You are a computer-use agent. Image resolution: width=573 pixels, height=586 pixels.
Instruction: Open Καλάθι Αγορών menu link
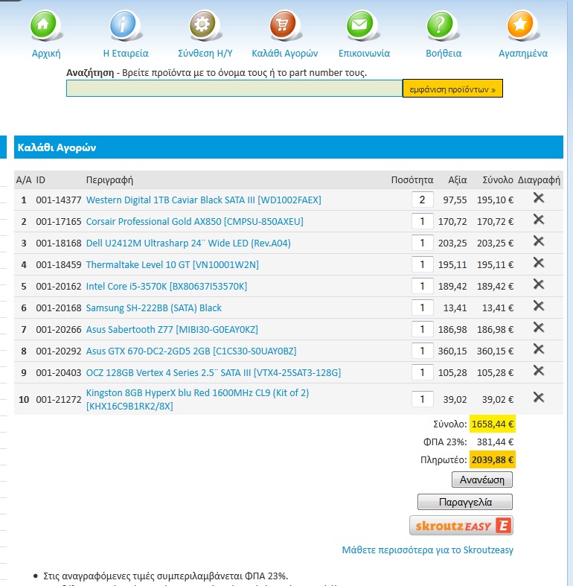pyautogui.click(x=284, y=54)
